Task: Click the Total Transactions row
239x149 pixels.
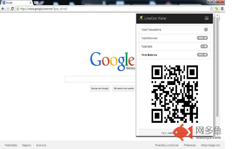Action: tap(175, 30)
